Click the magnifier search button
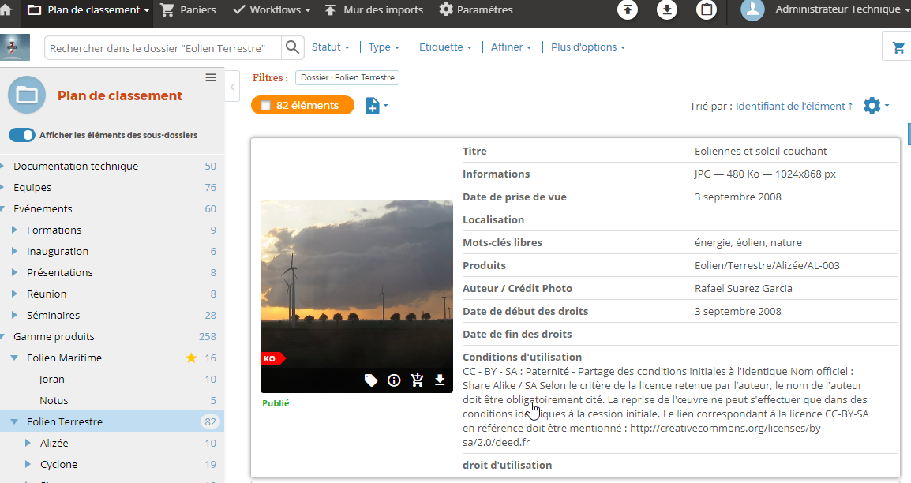Viewport: 911px width, 483px height. click(292, 47)
